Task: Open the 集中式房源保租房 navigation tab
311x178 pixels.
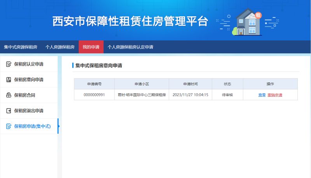Action: point(21,47)
